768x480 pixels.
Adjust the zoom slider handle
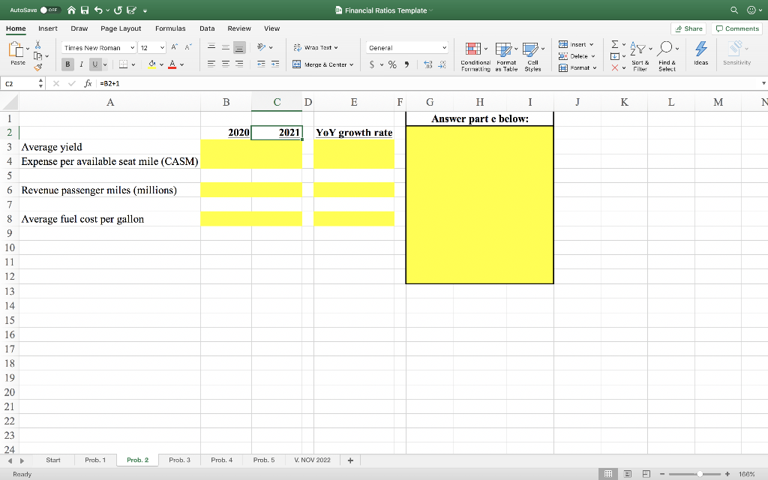700,474
